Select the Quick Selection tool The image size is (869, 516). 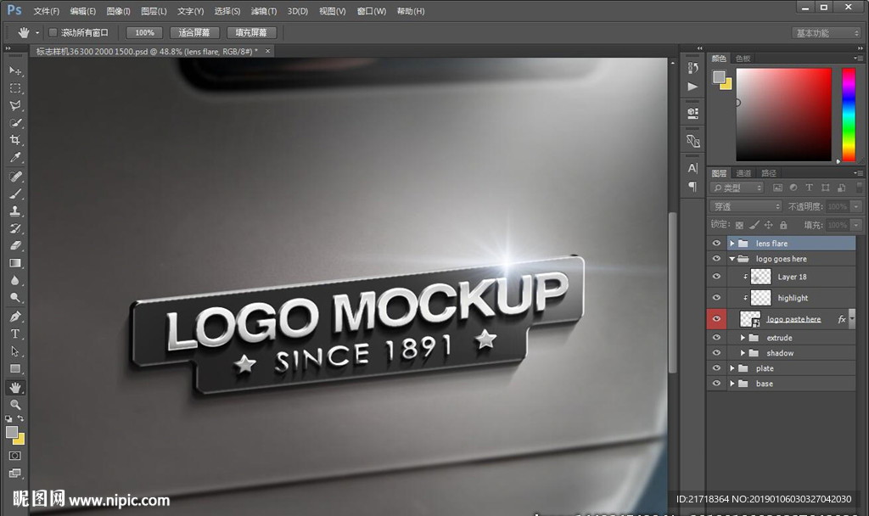[15, 122]
